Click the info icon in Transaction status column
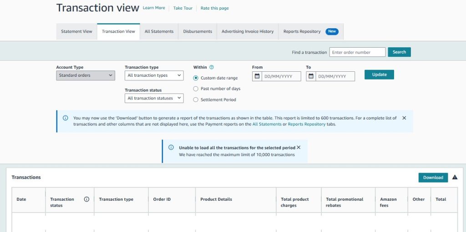 click(86, 199)
